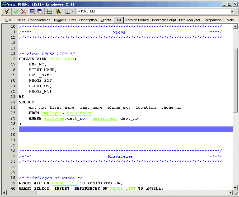Click the keys grants icon
Screen dimensions: 239x197
[x=58, y=11]
